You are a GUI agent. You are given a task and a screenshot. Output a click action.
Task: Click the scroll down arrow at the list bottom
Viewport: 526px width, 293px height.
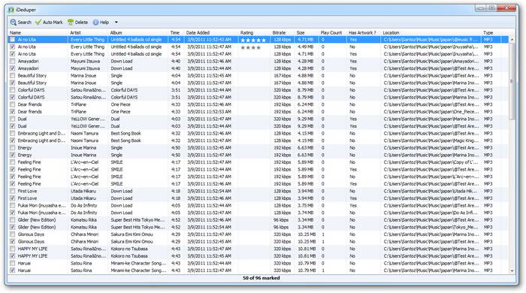(512, 271)
